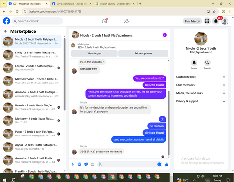Search in conversation magnifier icon
This screenshot has height=182, width=234.
click(207, 63)
